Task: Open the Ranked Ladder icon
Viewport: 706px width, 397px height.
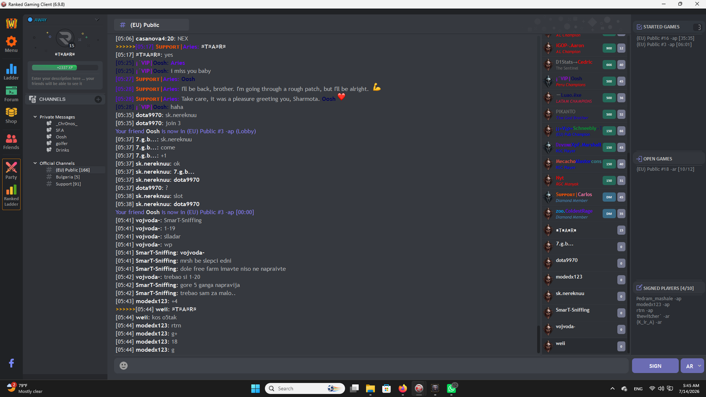Action: point(11,190)
